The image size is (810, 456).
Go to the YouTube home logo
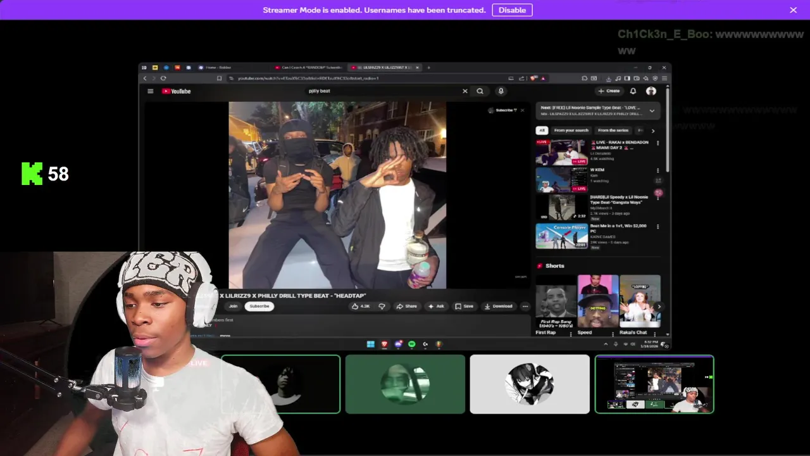coord(177,91)
